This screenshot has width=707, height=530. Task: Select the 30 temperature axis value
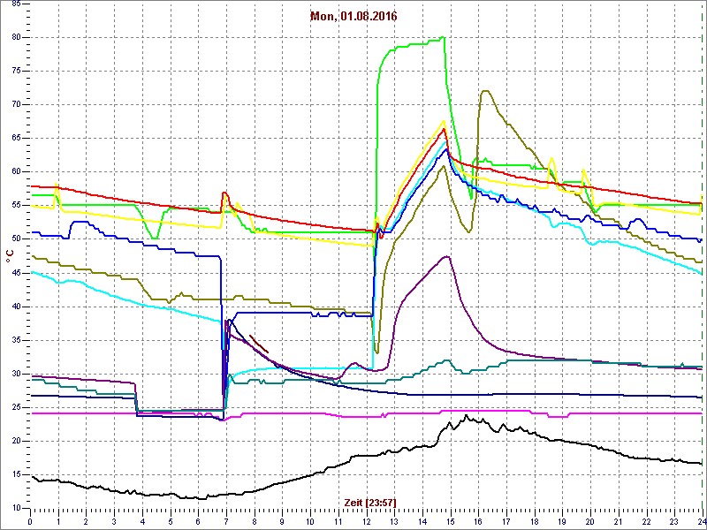[x=14, y=374]
